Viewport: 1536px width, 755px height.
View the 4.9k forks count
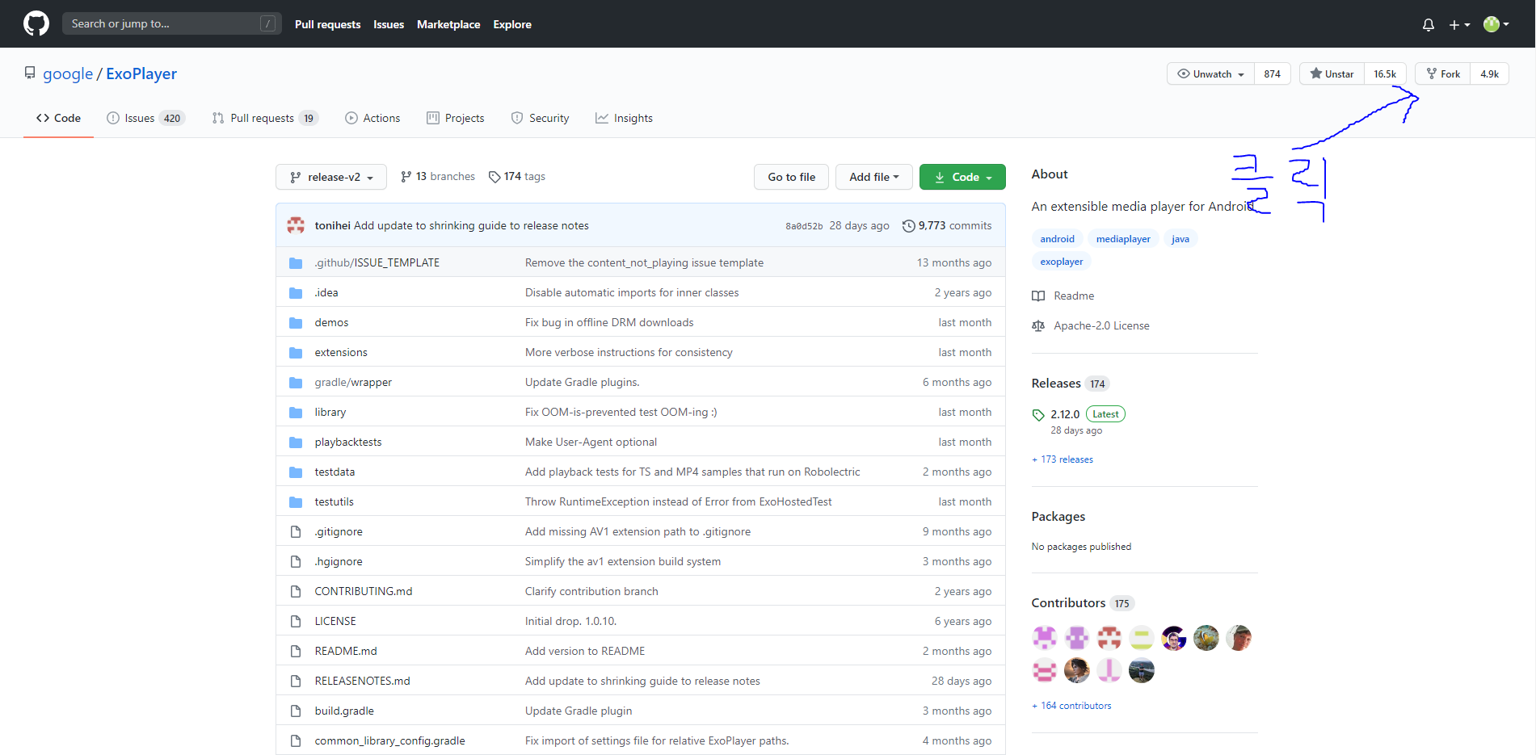point(1490,73)
